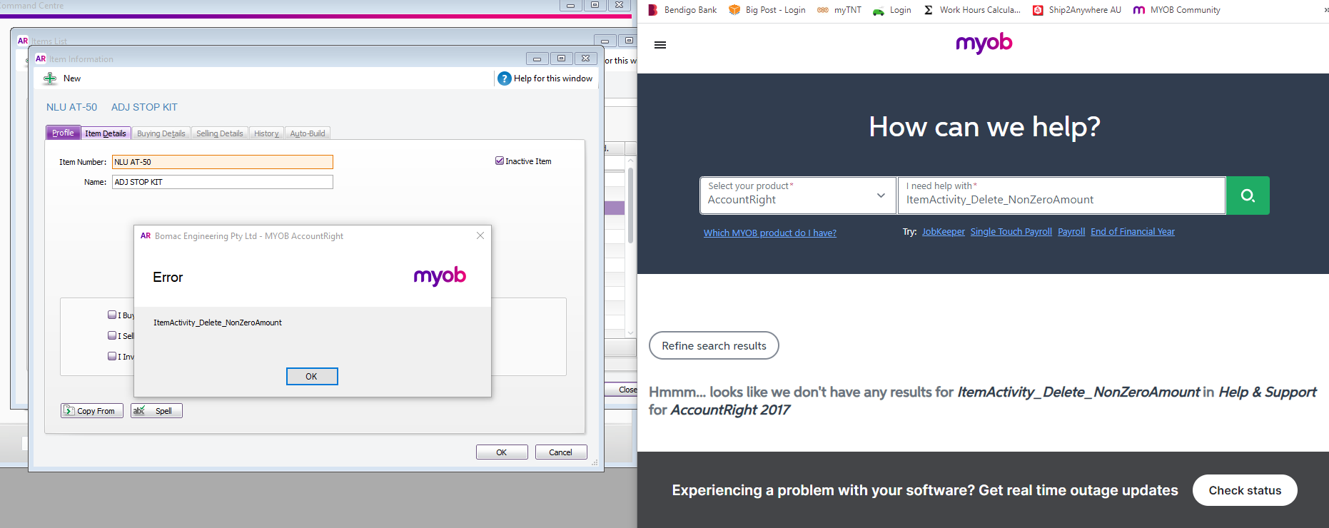Open the hamburger menu on MYOB site
The image size is (1329, 528).
660,45
